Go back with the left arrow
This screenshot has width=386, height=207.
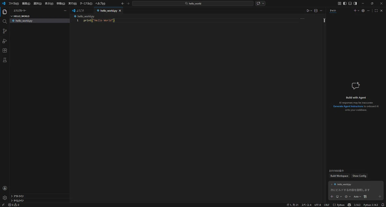click(x=123, y=4)
